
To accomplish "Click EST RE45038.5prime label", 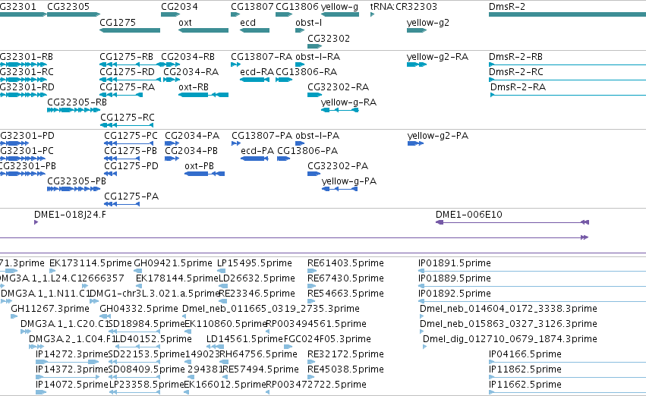I will click(345, 369).
